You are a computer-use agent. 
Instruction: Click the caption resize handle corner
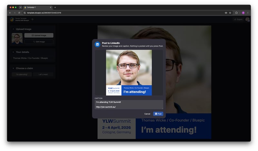tap(163, 108)
